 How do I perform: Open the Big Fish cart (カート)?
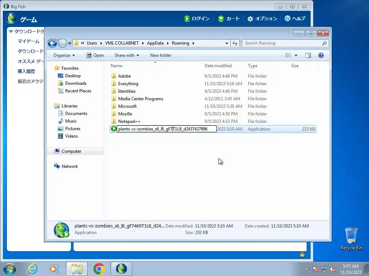click(x=228, y=19)
